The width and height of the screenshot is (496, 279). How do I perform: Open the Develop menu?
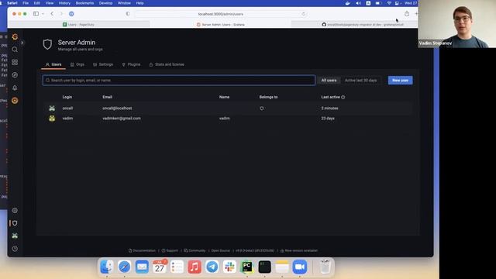pos(105,3)
